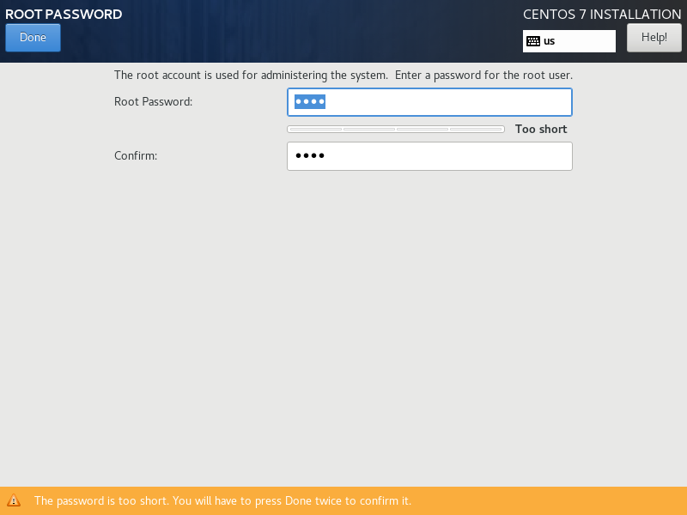Click the ROOT PASSWORD heading
The width and height of the screenshot is (687, 515).
coord(64,15)
